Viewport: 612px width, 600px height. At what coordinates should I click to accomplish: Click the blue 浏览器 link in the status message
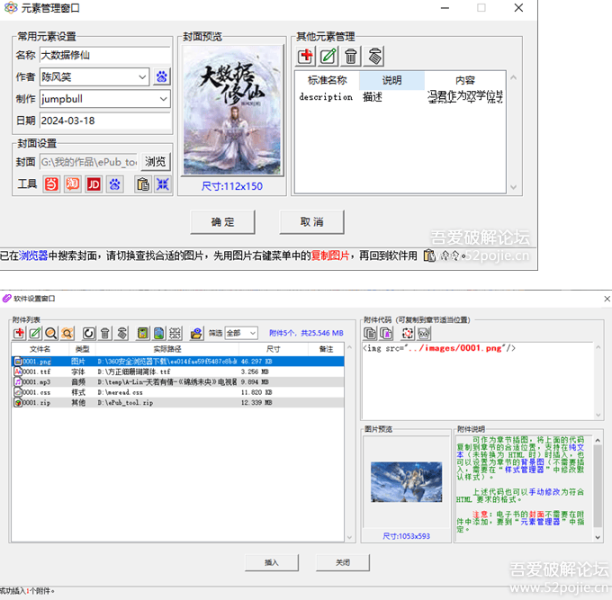tap(33, 255)
